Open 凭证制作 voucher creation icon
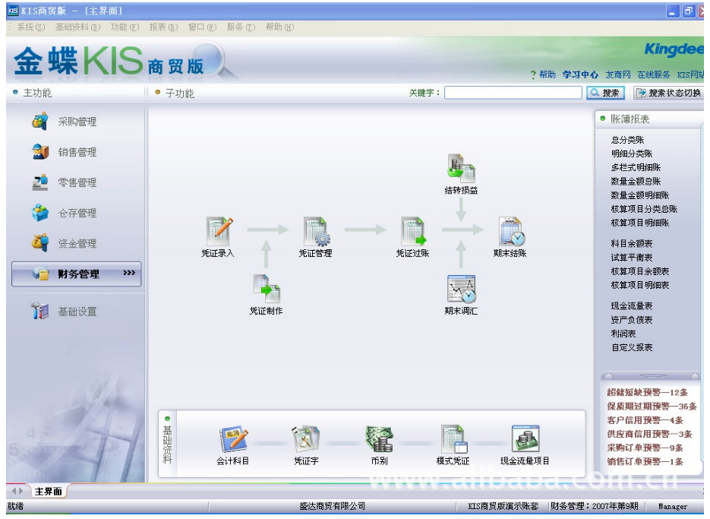This screenshot has height=519, width=710. pos(267,289)
